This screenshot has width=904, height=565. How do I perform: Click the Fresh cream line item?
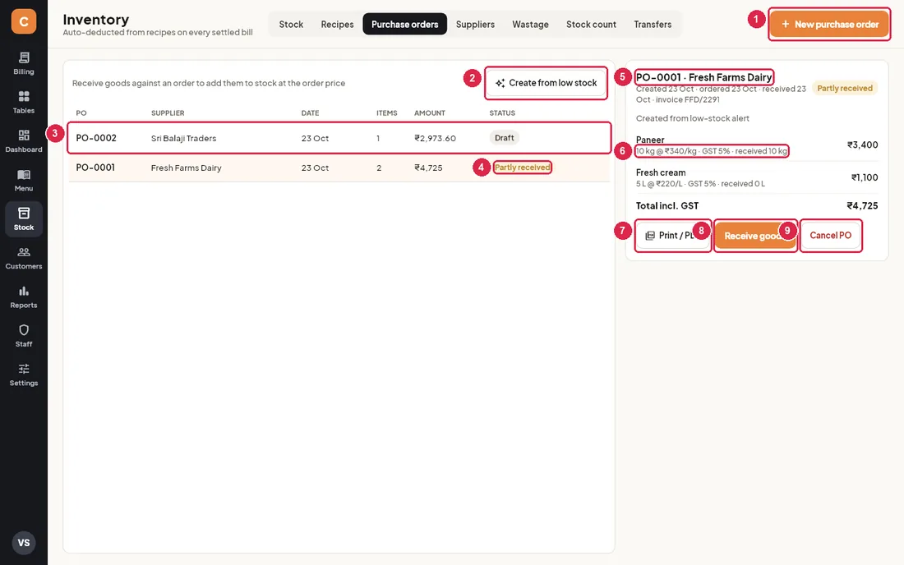[756, 177]
